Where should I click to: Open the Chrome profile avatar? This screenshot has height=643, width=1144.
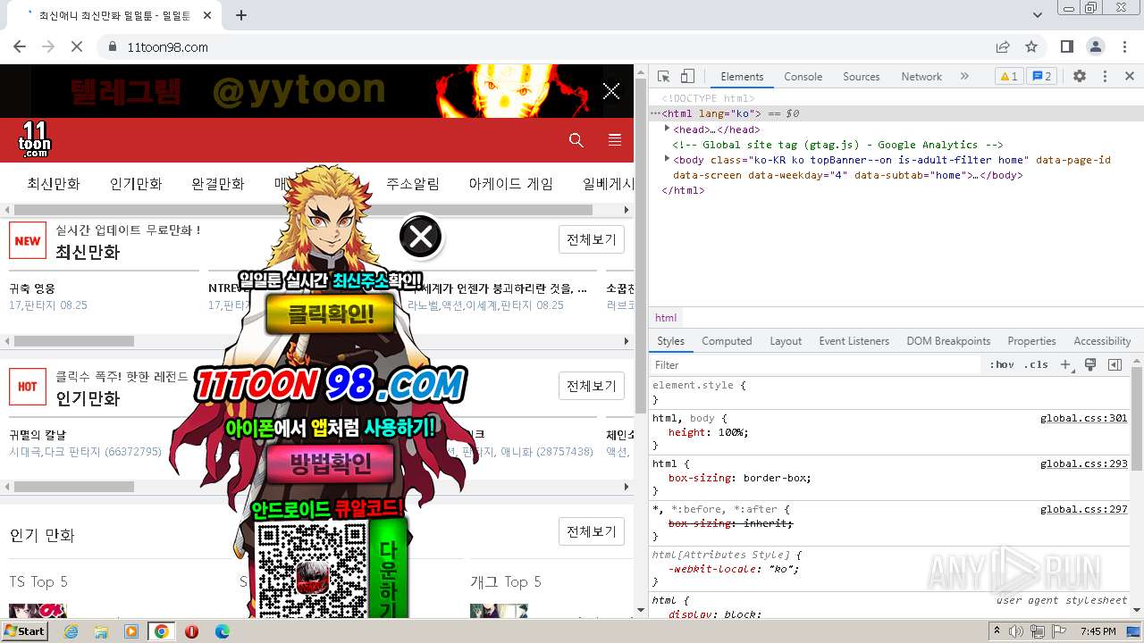tap(1096, 46)
